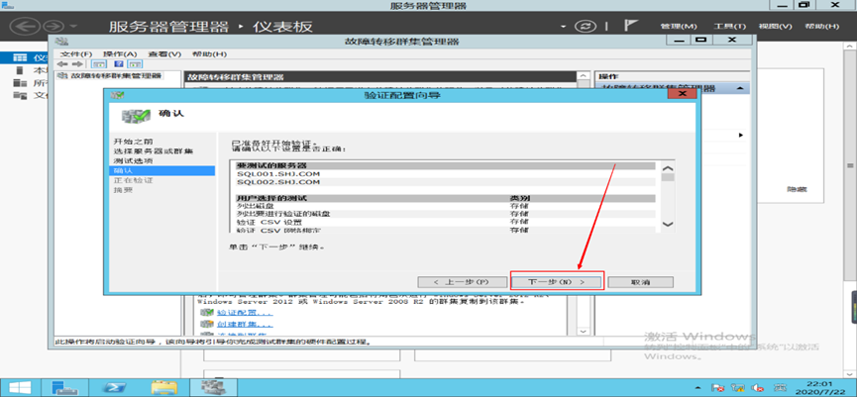Viewport: 857px width, 397px height.
Task: Click the show/hide action pane toolbar icon
Action: [x=134, y=64]
